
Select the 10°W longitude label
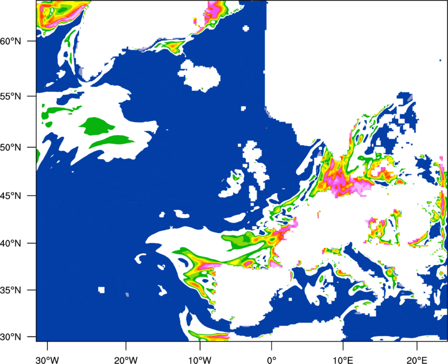[x=200, y=360]
